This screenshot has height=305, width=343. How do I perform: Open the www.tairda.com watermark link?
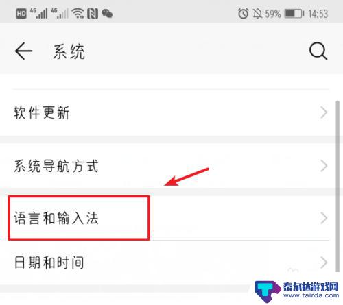[x=311, y=295]
